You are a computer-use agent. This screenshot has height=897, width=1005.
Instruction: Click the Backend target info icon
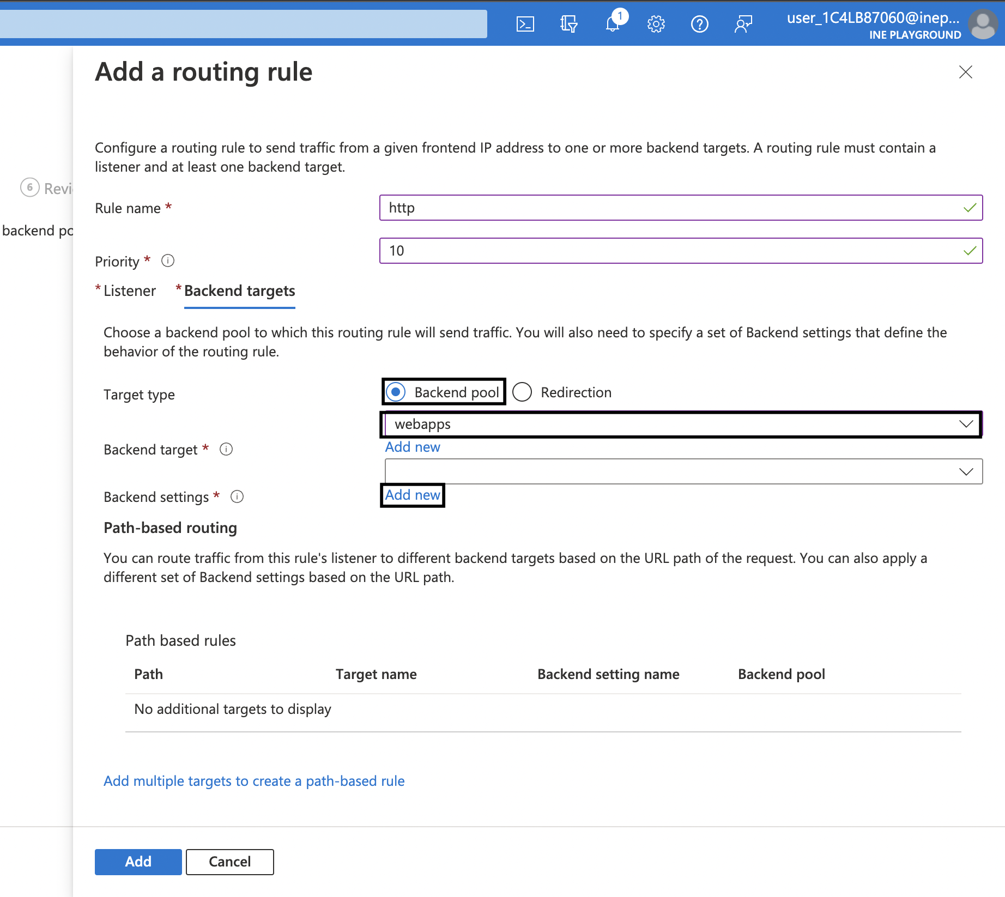click(x=226, y=449)
